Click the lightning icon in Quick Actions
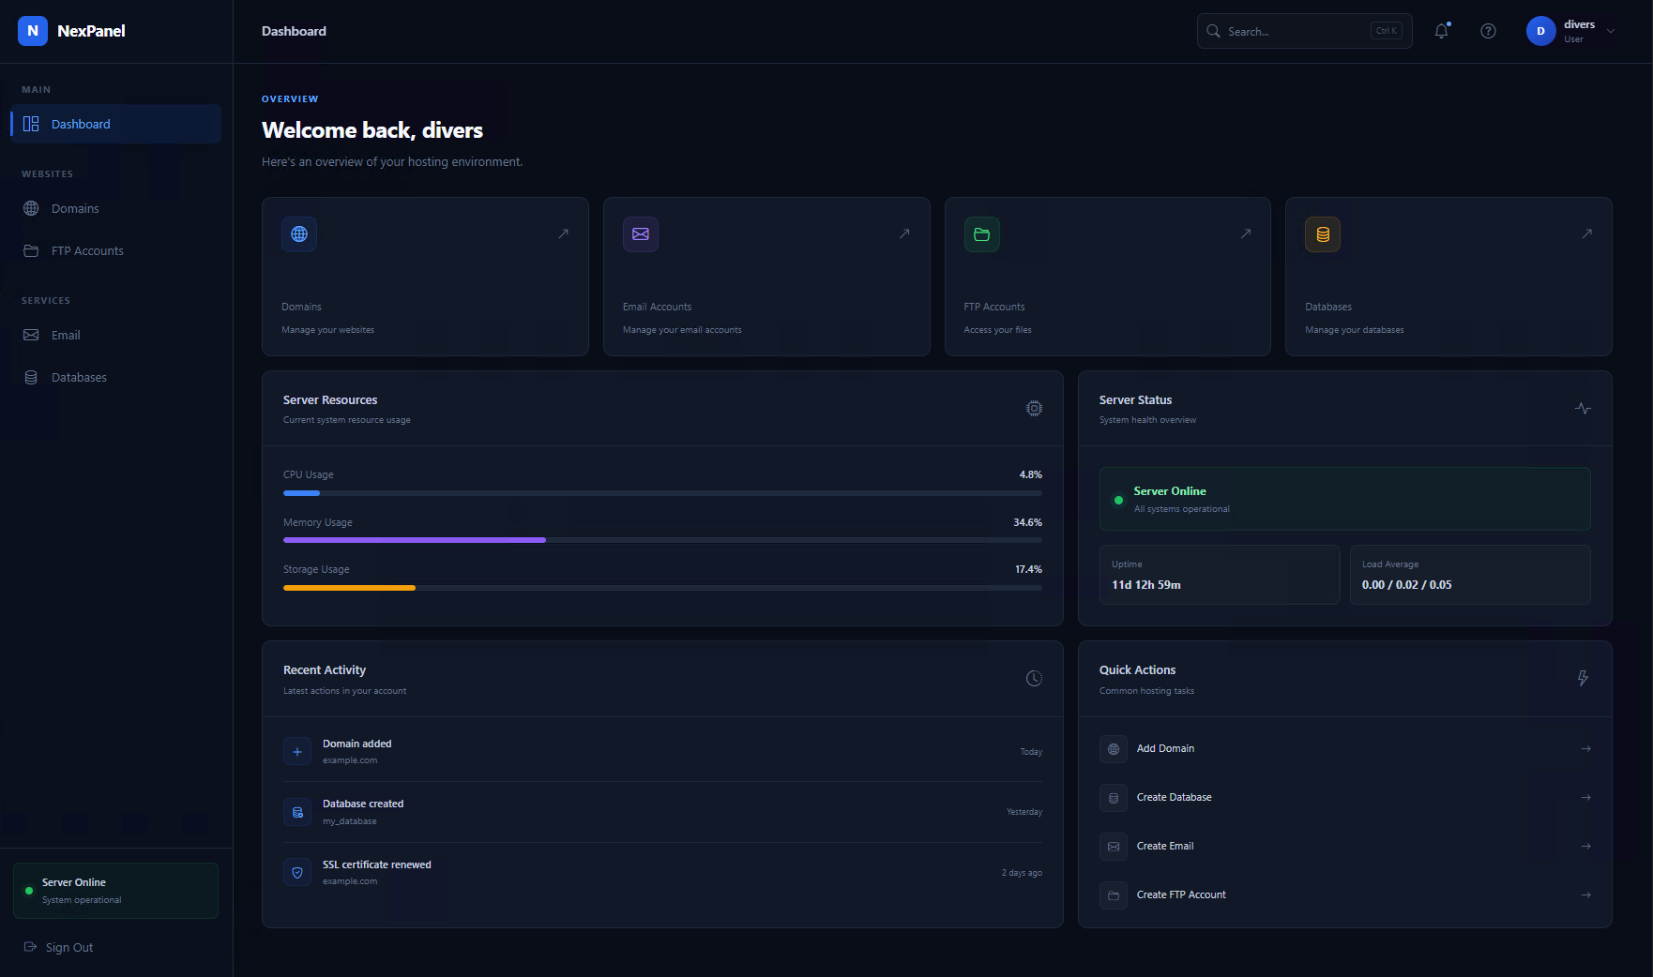1653x977 pixels. (1583, 679)
